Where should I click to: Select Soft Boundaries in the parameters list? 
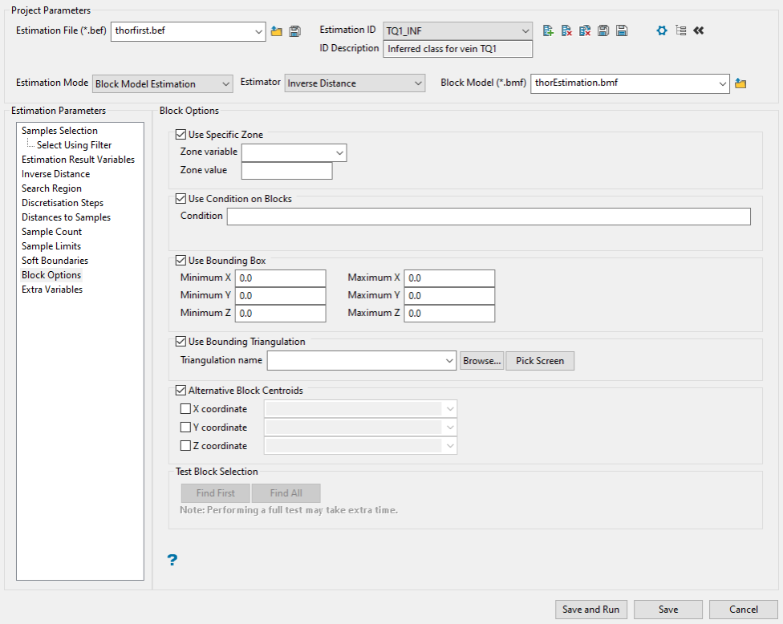(x=55, y=261)
